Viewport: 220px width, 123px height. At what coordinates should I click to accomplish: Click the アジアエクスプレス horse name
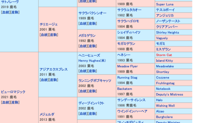point(54,69)
